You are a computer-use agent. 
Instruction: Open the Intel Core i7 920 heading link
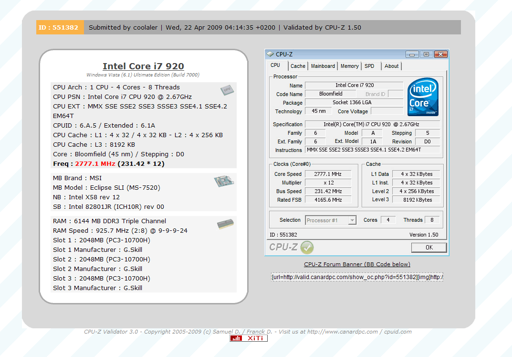pos(143,66)
